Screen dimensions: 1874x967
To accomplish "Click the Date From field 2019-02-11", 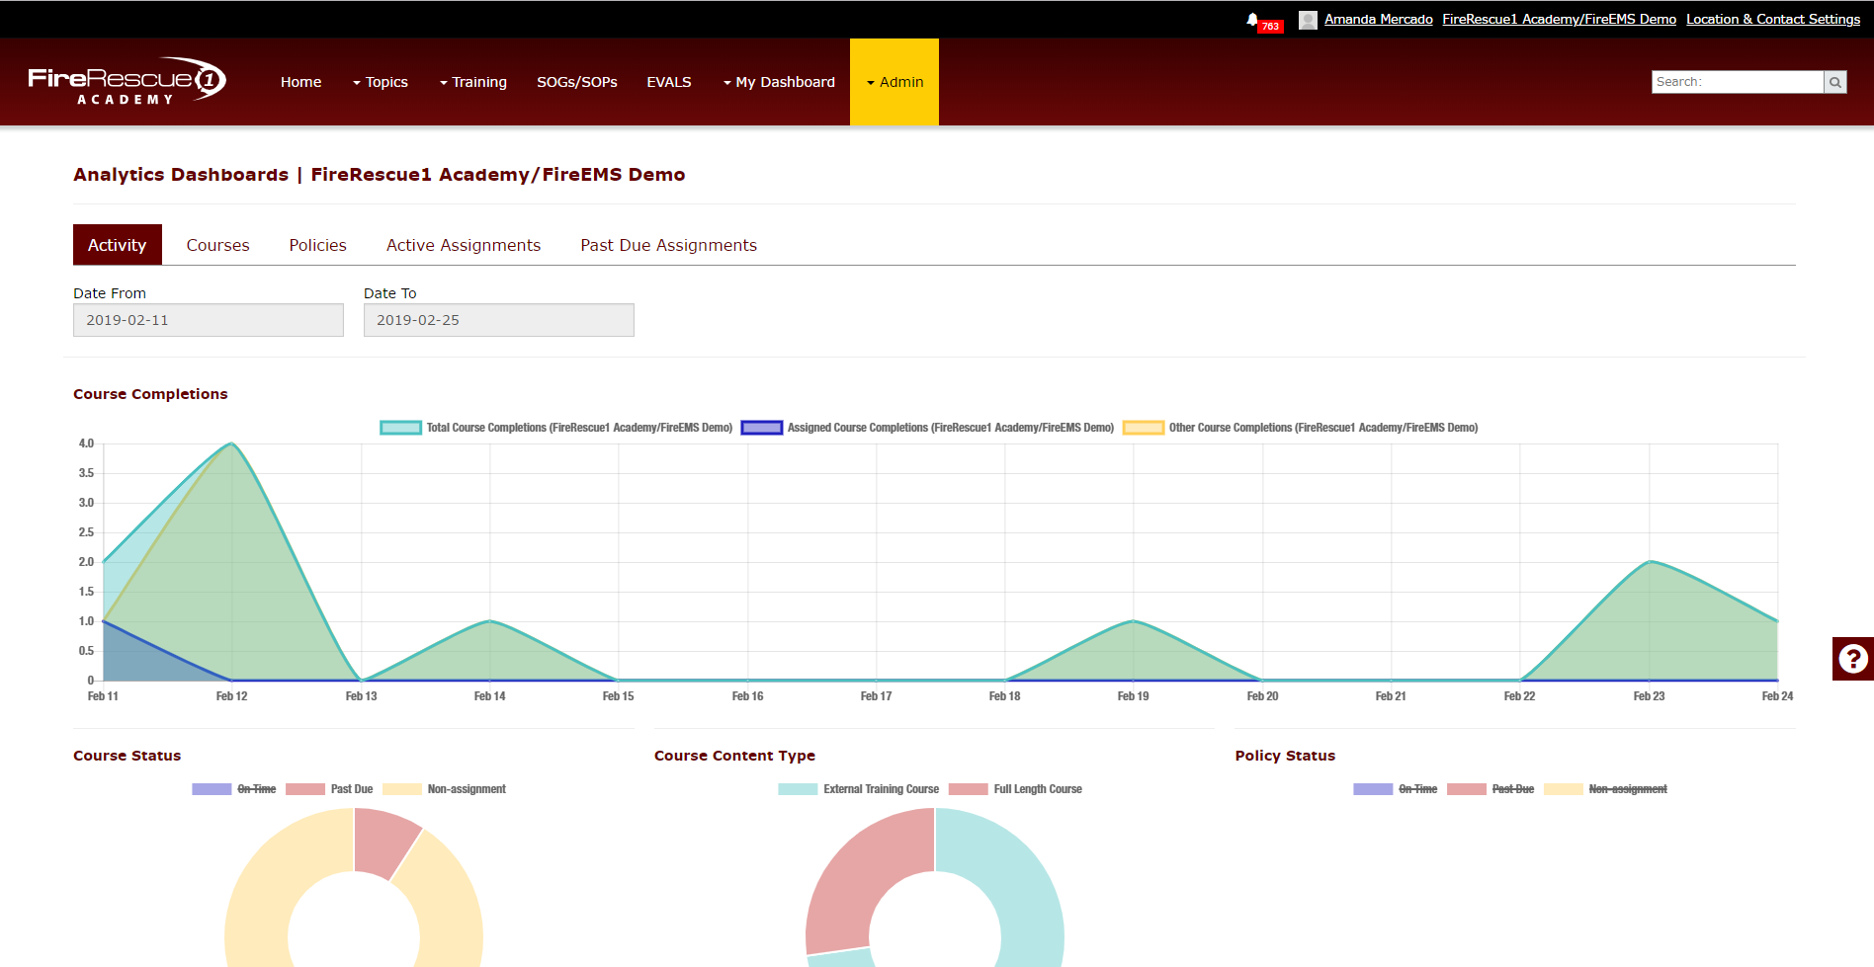I will [x=209, y=320].
